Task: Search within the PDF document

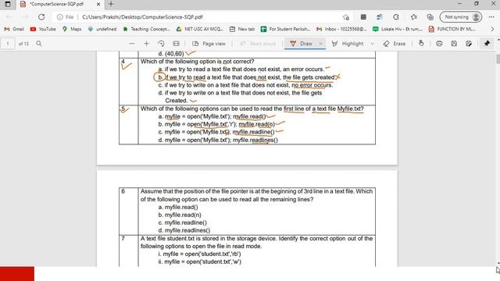Action: 39,44
